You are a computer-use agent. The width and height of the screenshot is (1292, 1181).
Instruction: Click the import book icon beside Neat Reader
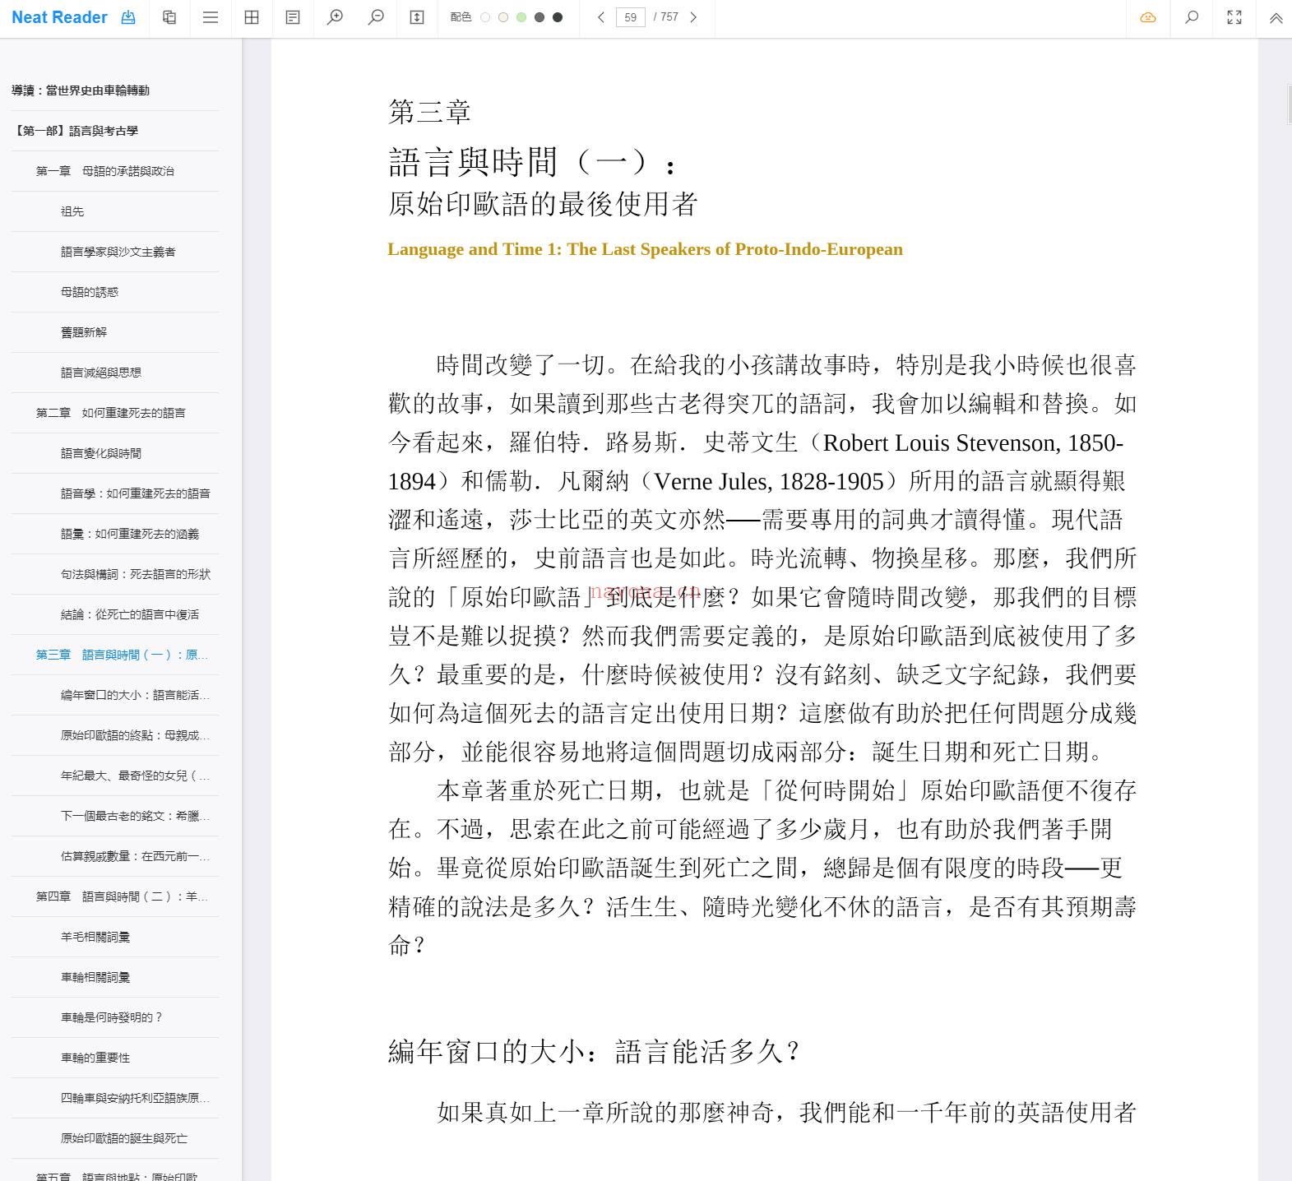[x=128, y=17]
